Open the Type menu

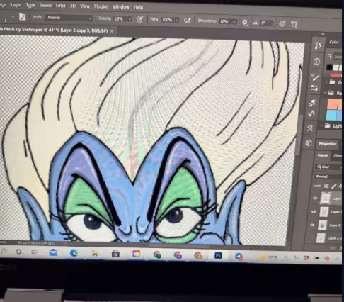[30, 5]
